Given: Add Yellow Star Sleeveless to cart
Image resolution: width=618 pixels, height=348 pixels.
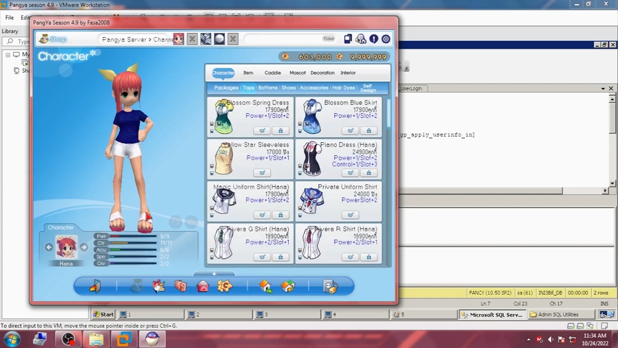Looking at the screenshot, I should (x=262, y=173).
